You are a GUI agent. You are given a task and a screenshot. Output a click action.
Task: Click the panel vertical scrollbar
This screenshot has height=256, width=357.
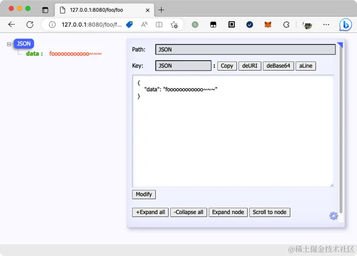[x=341, y=130]
